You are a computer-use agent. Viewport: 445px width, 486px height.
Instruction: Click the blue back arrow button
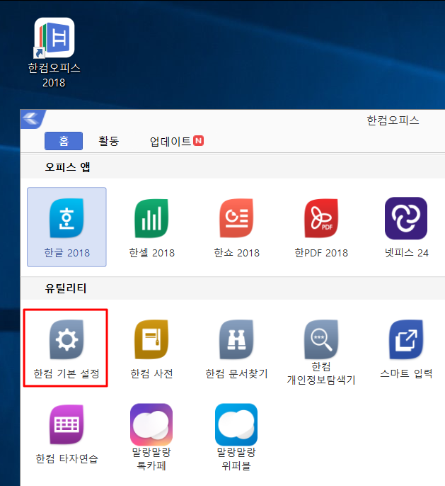[x=33, y=119]
